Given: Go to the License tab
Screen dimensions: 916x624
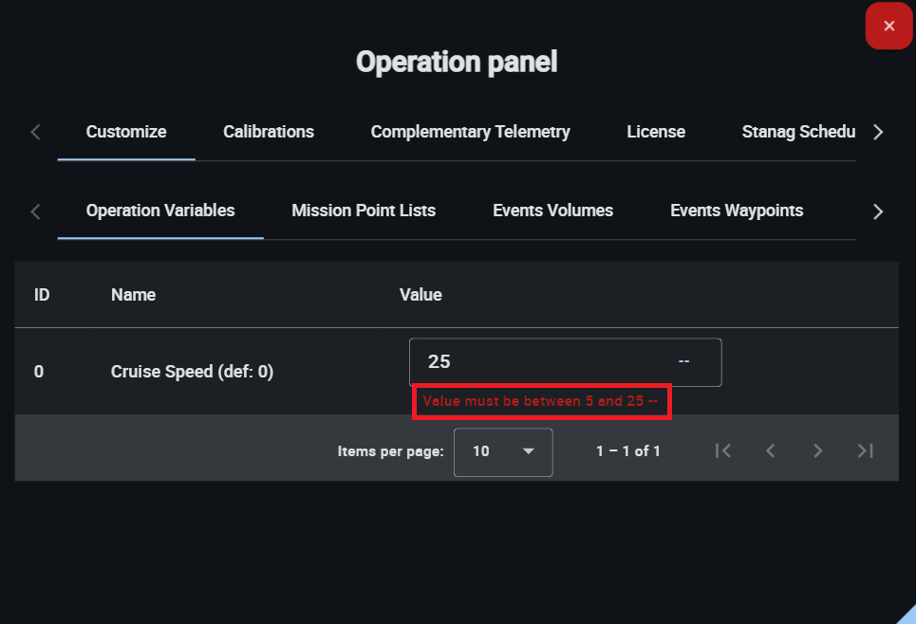Looking at the screenshot, I should (656, 132).
